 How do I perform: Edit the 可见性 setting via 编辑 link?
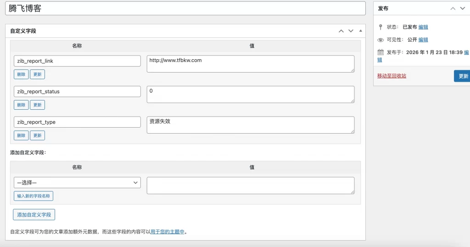tap(423, 40)
